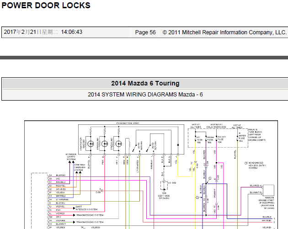Click the BLU/BLK label at output 1

click(267, 217)
